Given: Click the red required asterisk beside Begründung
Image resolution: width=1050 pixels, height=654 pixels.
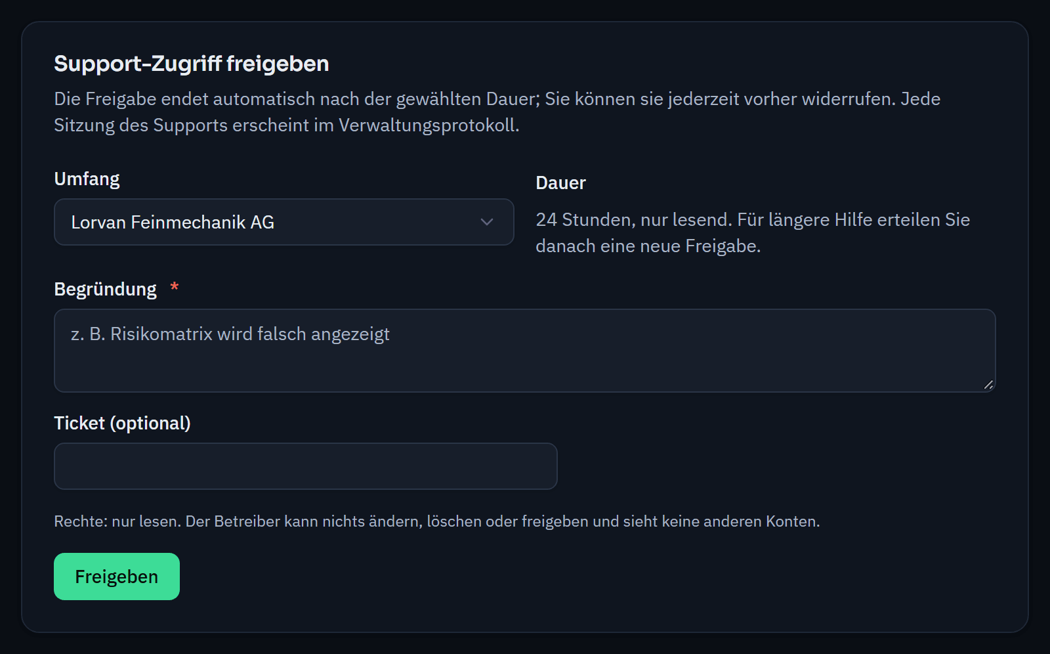Looking at the screenshot, I should (x=175, y=287).
